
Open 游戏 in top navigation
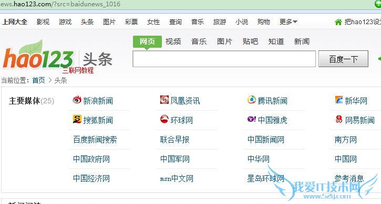coord(65,22)
